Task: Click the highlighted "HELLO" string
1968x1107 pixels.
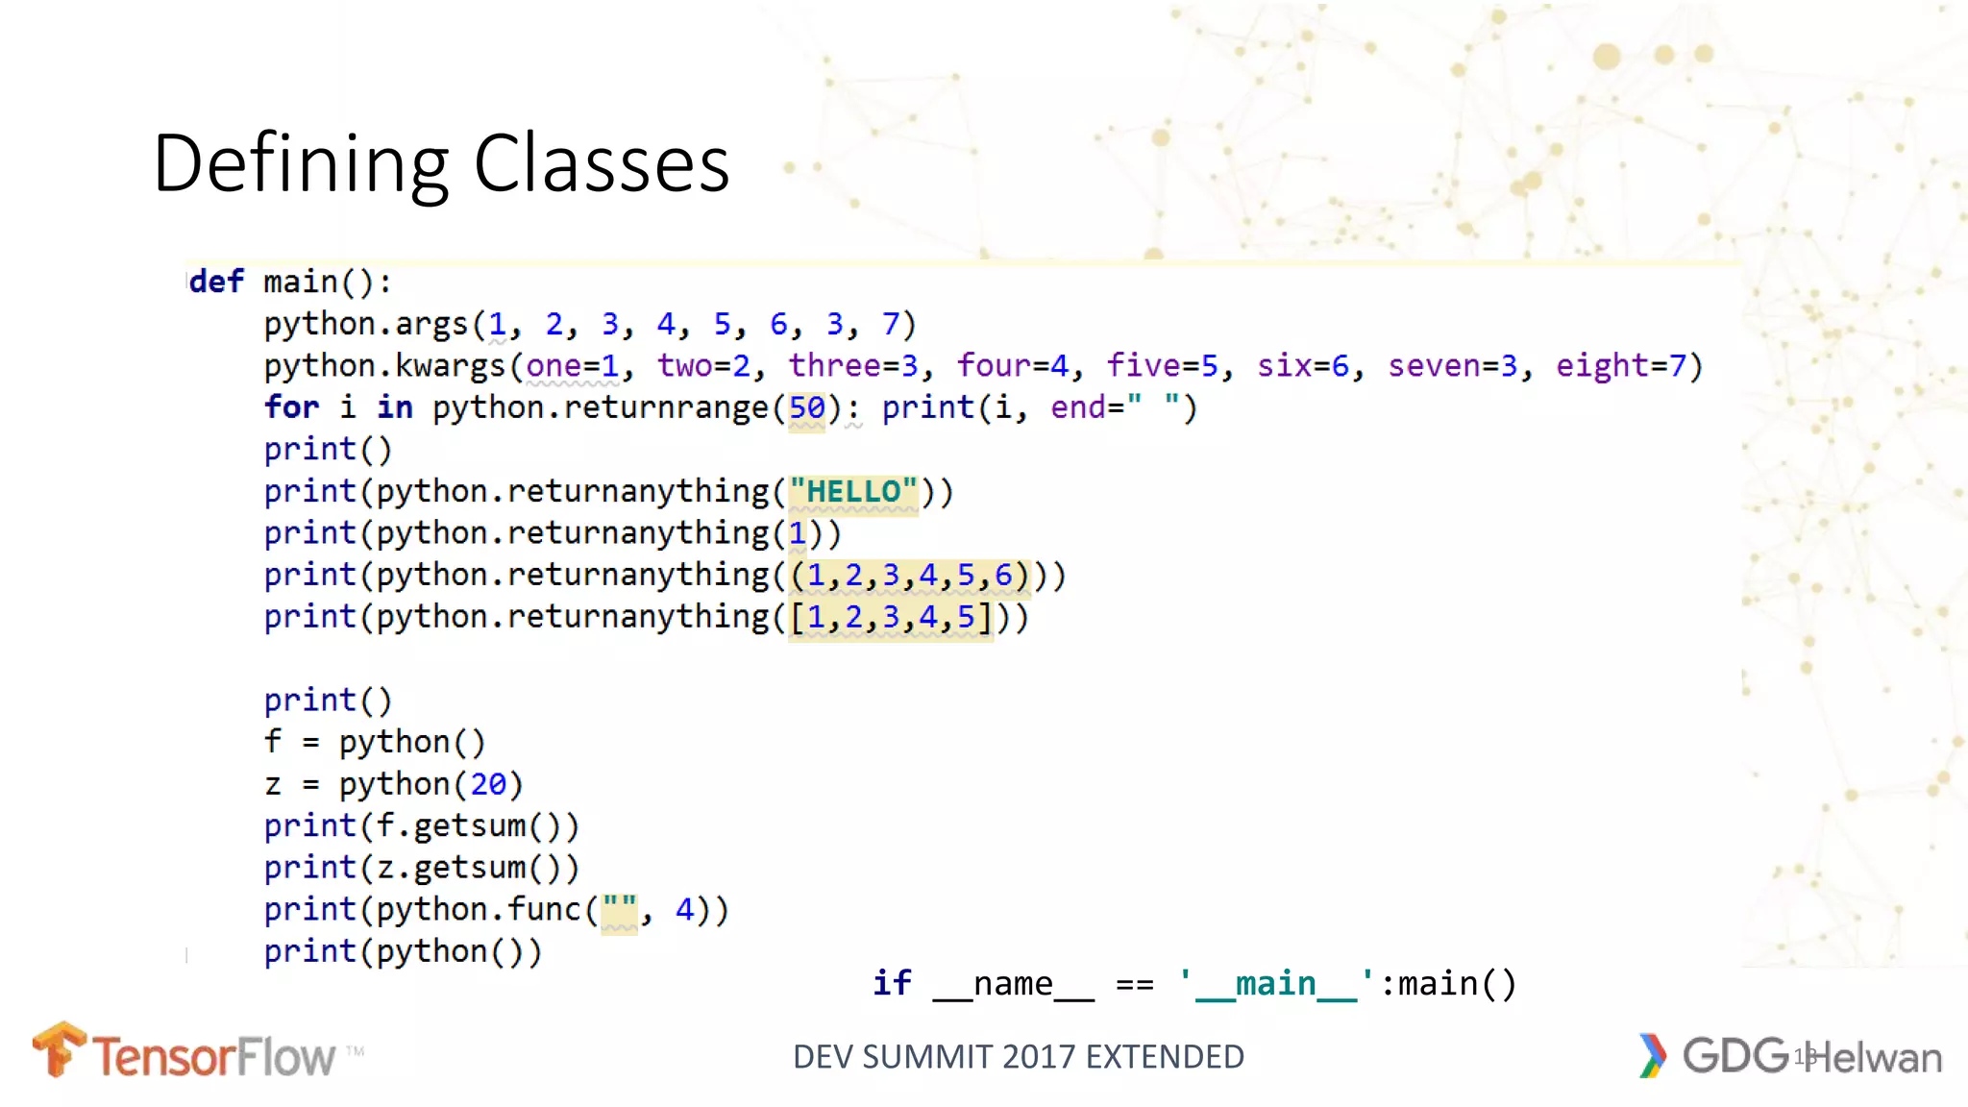Action: tap(853, 492)
